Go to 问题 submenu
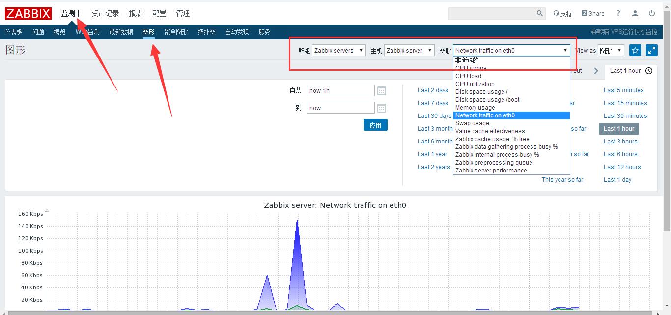The height and width of the screenshot is (315, 671). pos(38,32)
